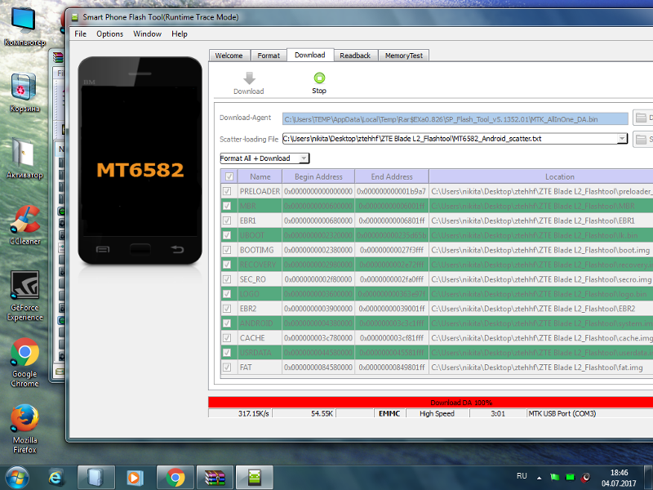Image resolution: width=653 pixels, height=490 pixels.
Task: Open the Help menu
Action: pyautogui.click(x=180, y=33)
